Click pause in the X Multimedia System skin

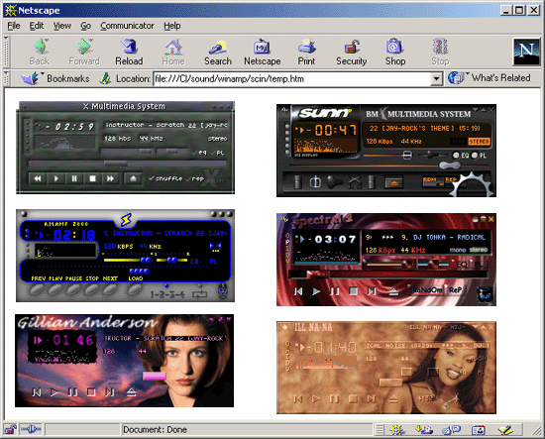coord(74,178)
